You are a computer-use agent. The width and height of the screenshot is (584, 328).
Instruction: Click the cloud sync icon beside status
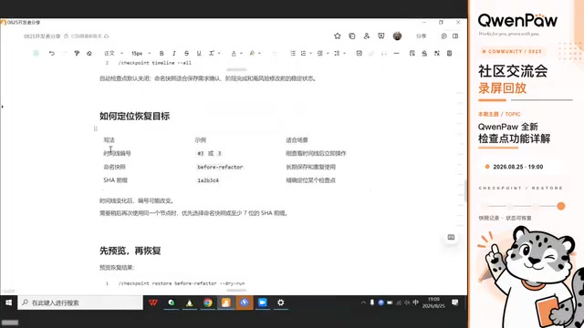[x=107, y=36]
